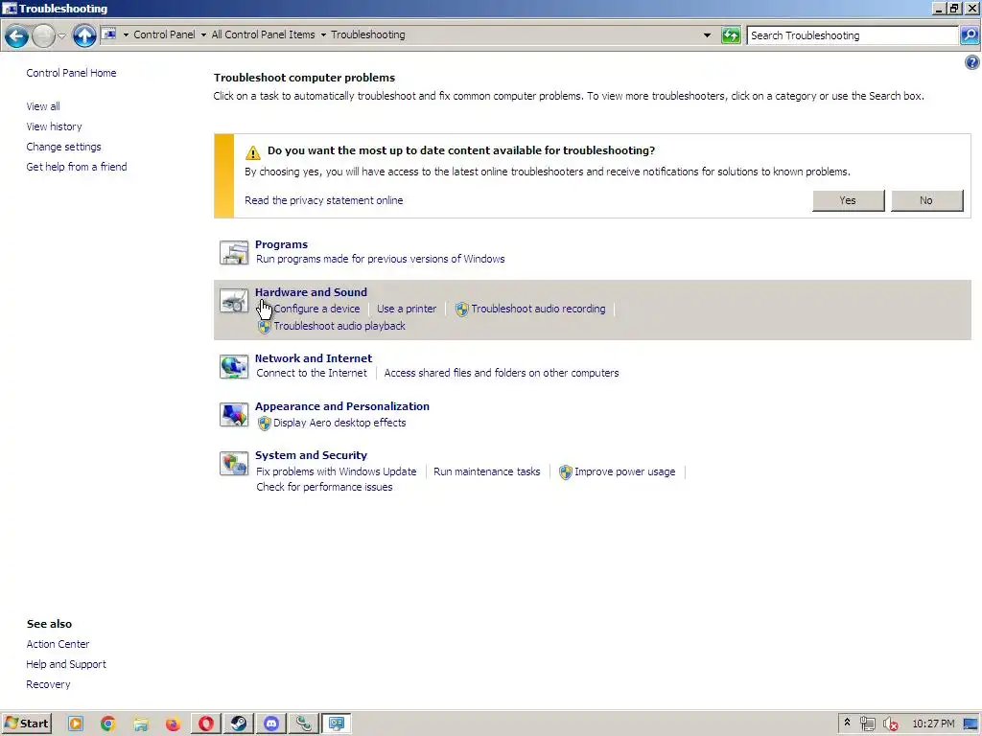Click the System and Security category icon
Viewport: 982px width, 736px height.
(x=234, y=463)
